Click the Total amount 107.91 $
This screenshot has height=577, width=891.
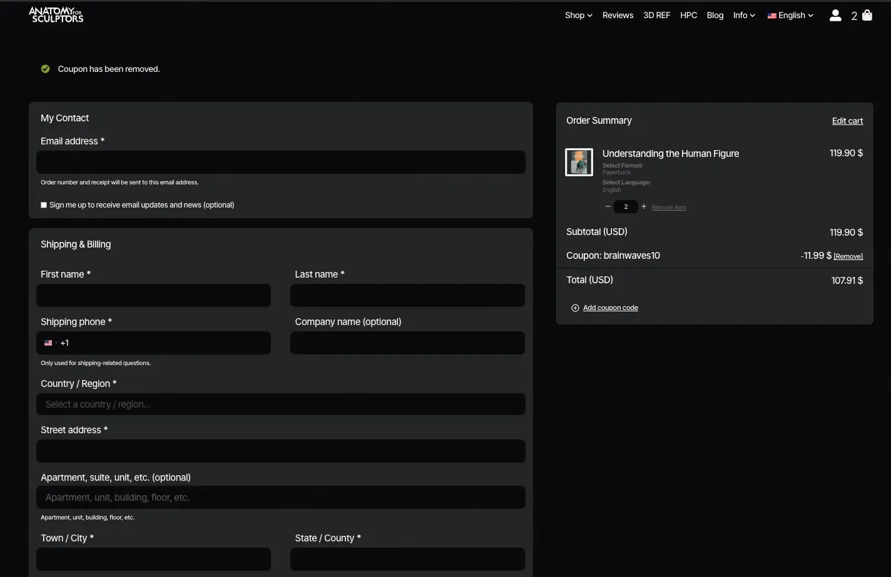tap(847, 280)
